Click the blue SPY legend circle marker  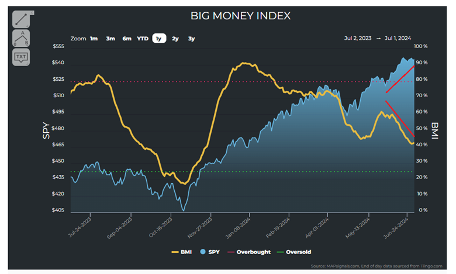coord(202,252)
